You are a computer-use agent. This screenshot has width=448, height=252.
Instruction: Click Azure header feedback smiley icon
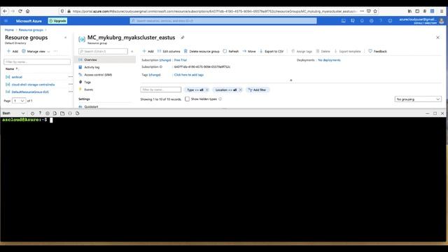390,21
